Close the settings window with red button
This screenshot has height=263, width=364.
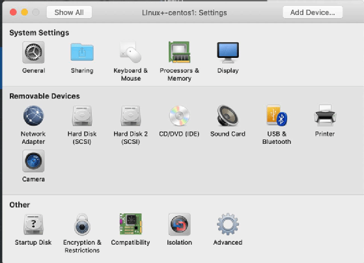(13, 12)
